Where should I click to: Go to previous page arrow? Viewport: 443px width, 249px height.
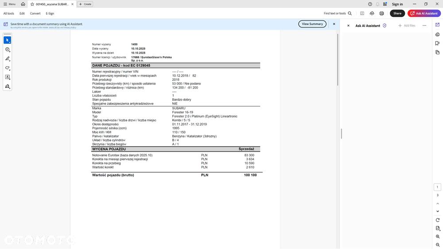(x=437, y=203)
